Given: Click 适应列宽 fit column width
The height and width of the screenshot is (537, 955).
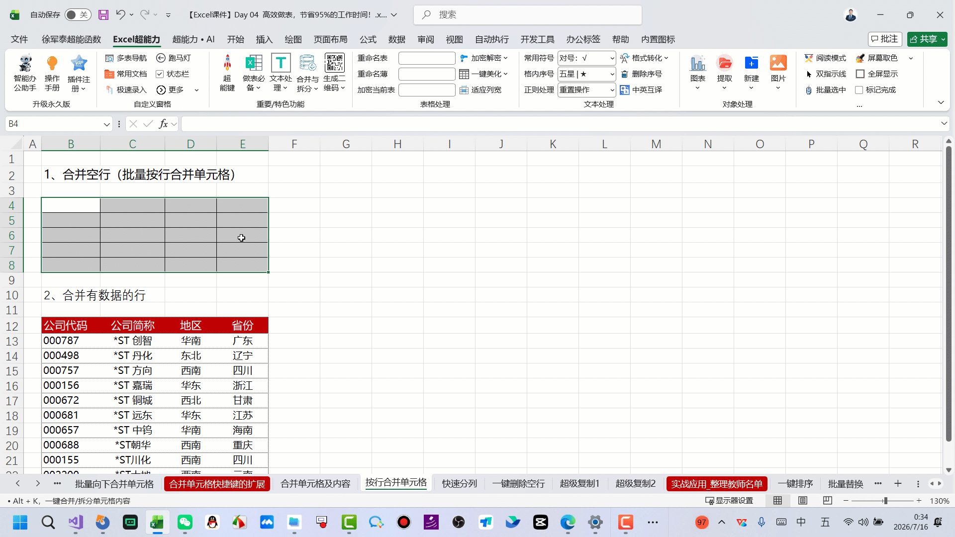Looking at the screenshot, I should coord(480,90).
